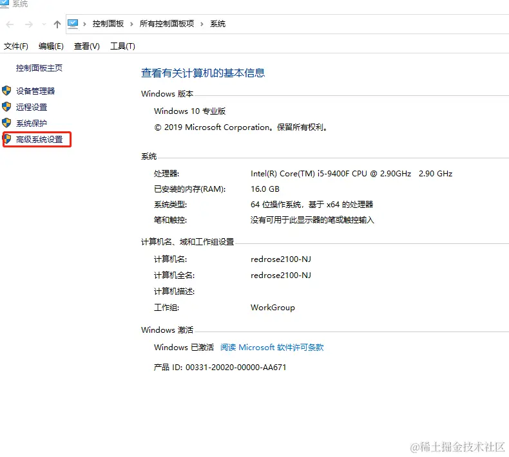Open the 远程设置 link
This screenshot has width=509, height=457.
[32, 107]
